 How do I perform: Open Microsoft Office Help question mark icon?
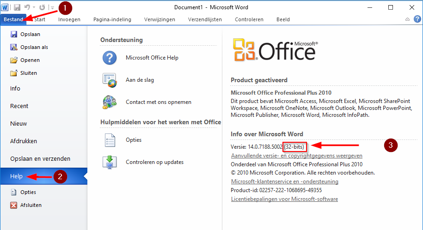click(x=109, y=58)
